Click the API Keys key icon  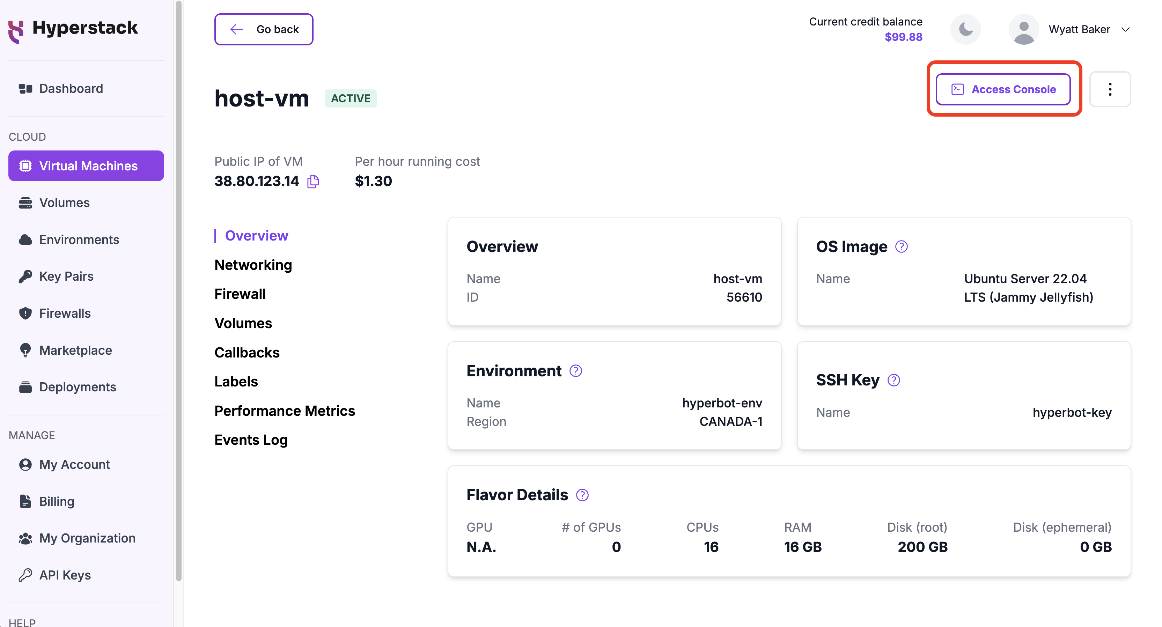point(25,575)
